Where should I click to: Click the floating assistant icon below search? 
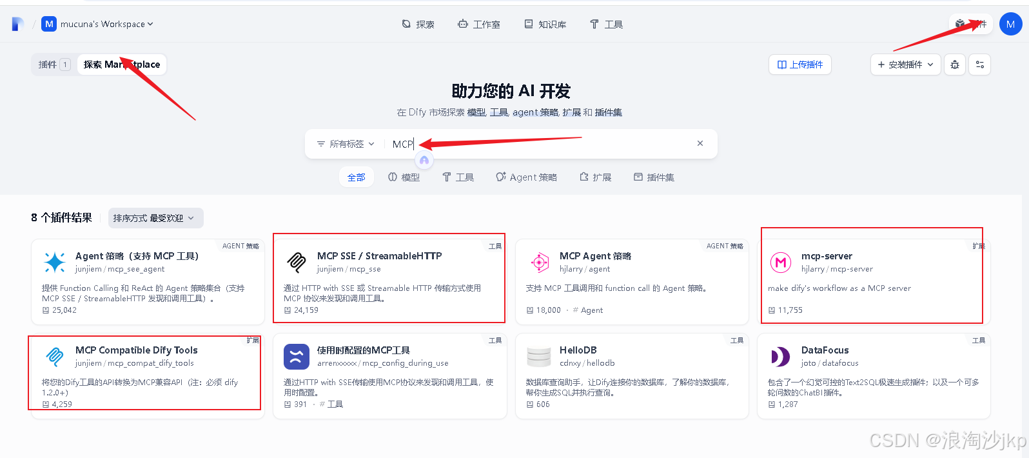[x=424, y=160]
